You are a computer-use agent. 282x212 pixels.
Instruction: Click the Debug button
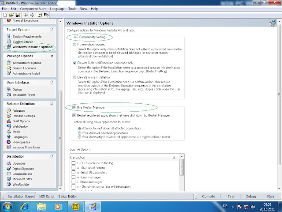pos(251,197)
